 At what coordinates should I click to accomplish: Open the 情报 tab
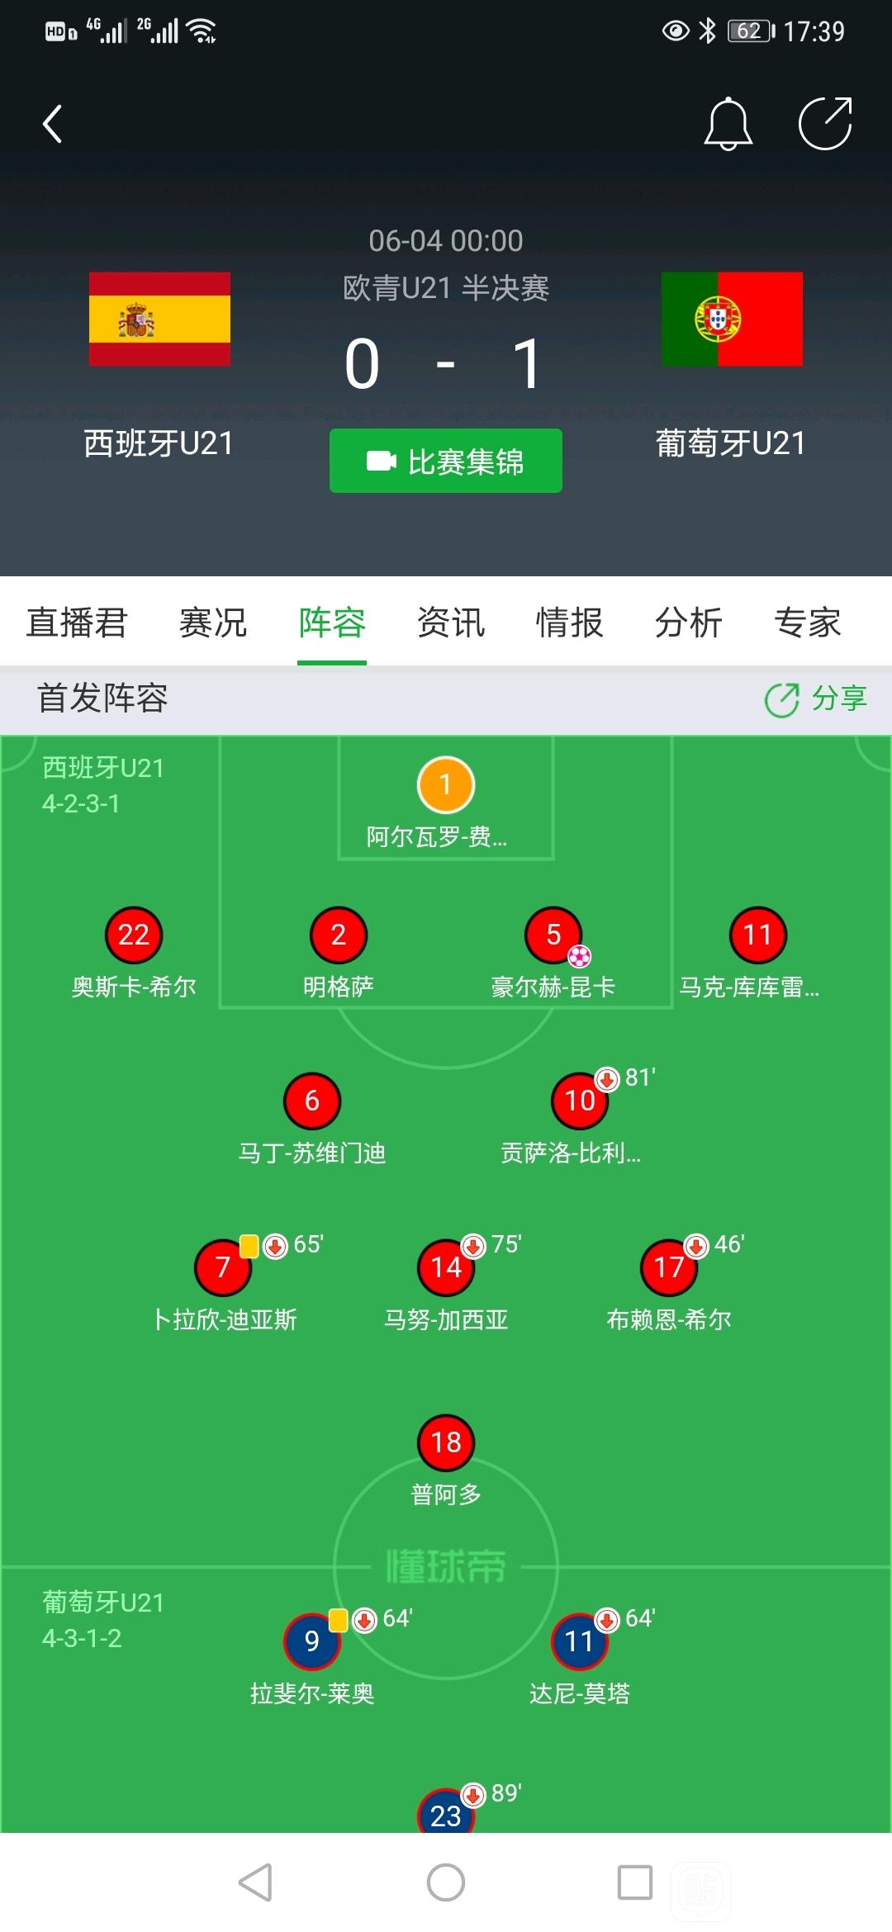(x=570, y=623)
